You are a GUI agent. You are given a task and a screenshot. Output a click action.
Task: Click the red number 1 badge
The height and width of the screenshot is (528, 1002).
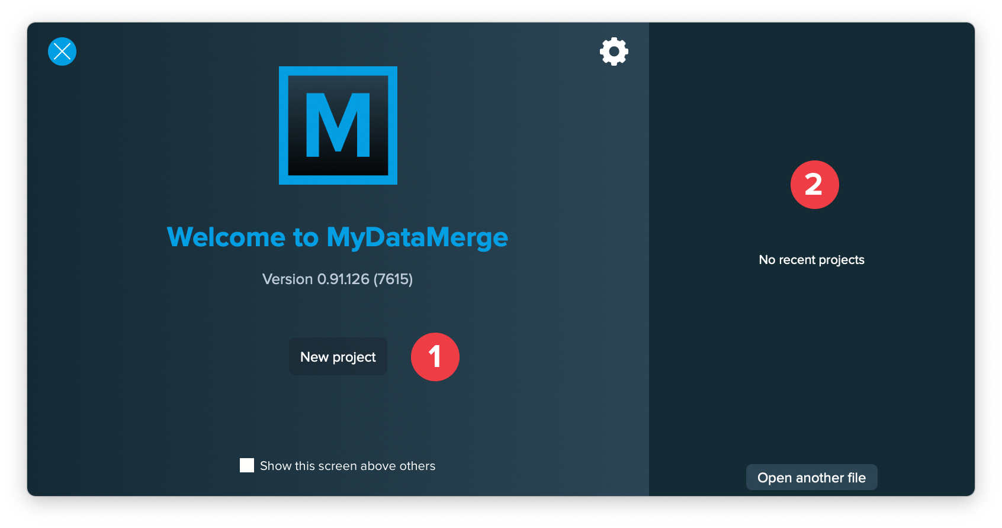click(x=435, y=357)
